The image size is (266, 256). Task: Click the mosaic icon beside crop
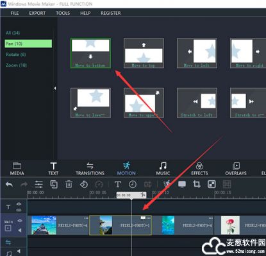point(212,184)
